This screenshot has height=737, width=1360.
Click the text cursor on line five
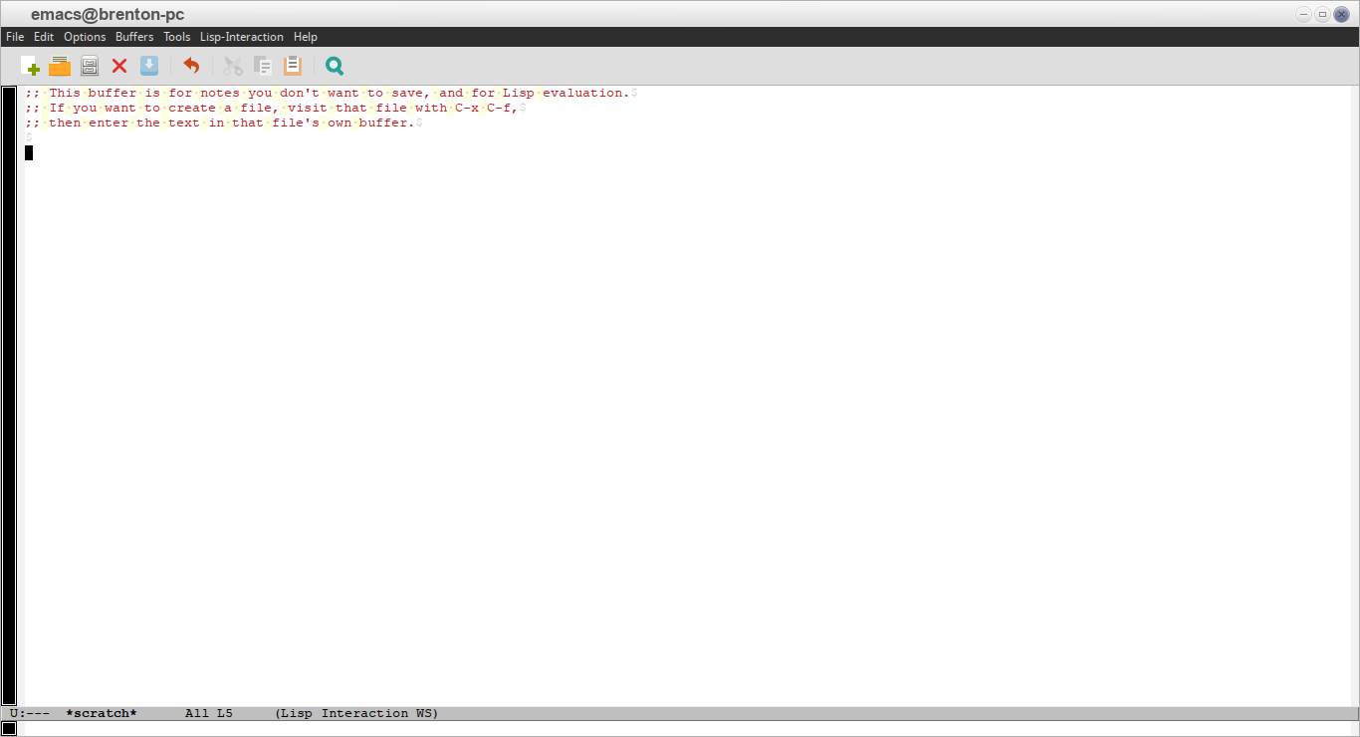click(29, 152)
